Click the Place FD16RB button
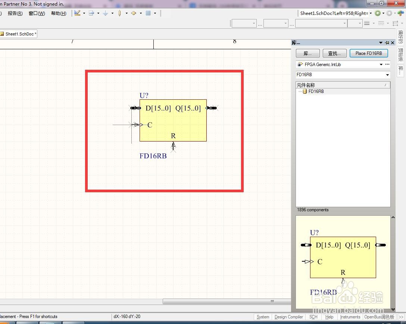Screen dimensions: 406x324 [369, 53]
